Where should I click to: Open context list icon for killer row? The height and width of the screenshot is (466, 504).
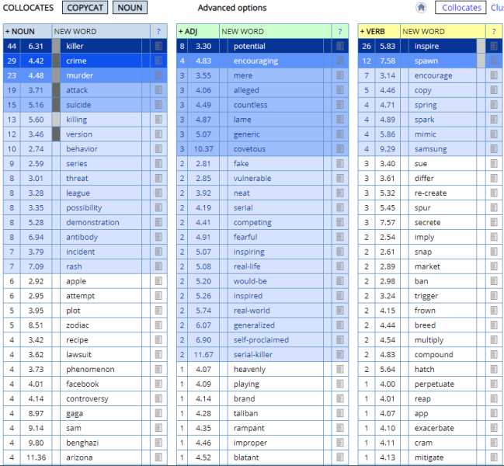tap(158, 46)
